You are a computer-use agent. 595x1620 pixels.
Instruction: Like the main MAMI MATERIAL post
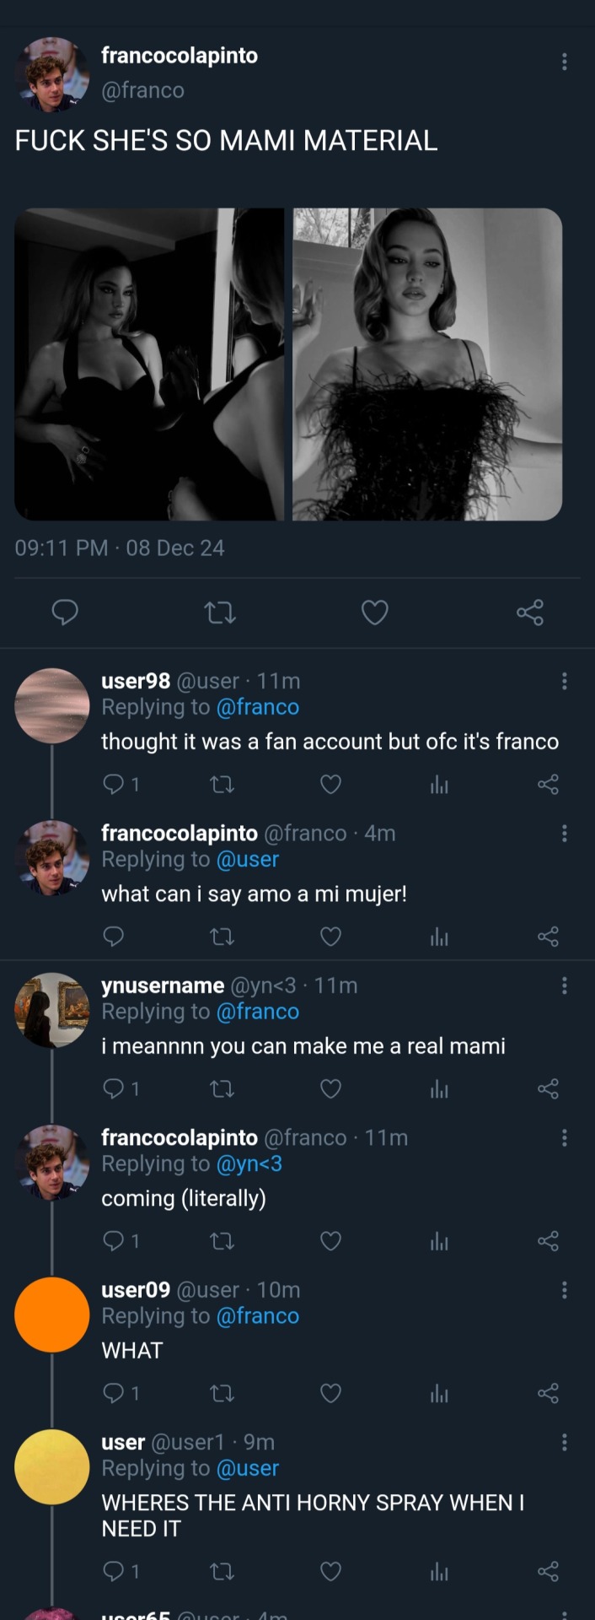(374, 613)
